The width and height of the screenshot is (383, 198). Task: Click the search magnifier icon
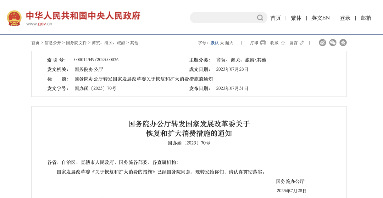click(x=260, y=18)
